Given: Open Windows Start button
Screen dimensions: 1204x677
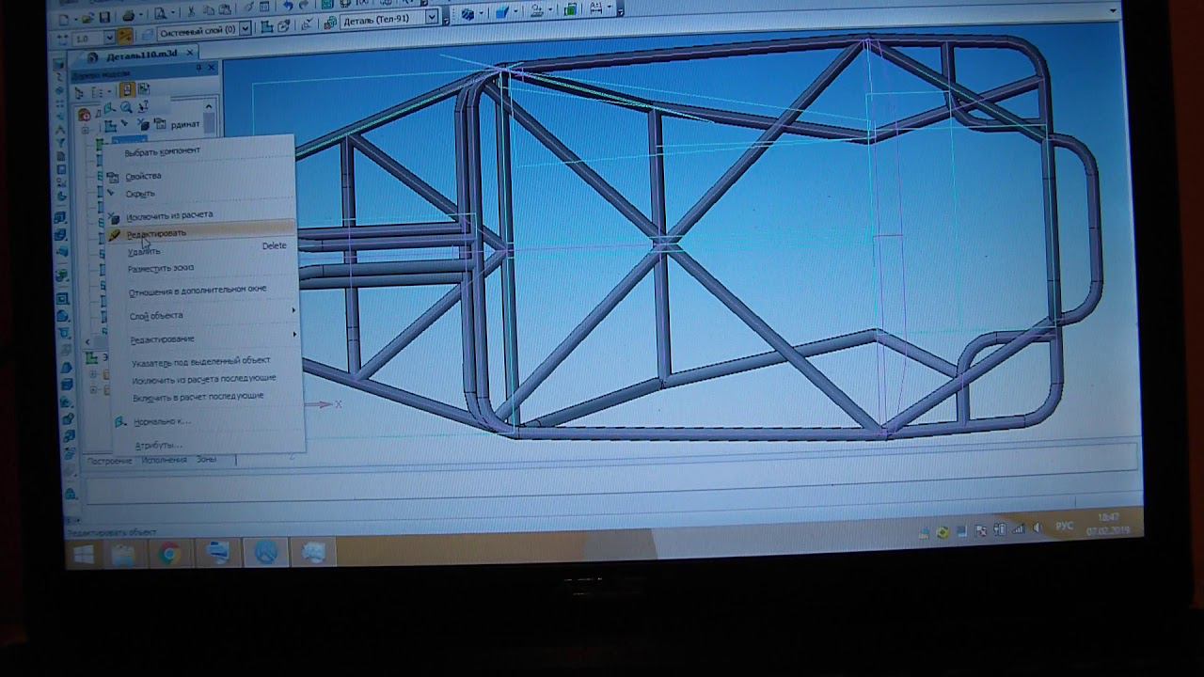Looking at the screenshot, I should pos(83,556).
